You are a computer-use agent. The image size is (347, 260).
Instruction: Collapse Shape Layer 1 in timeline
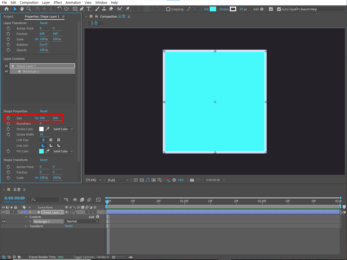point(21,212)
